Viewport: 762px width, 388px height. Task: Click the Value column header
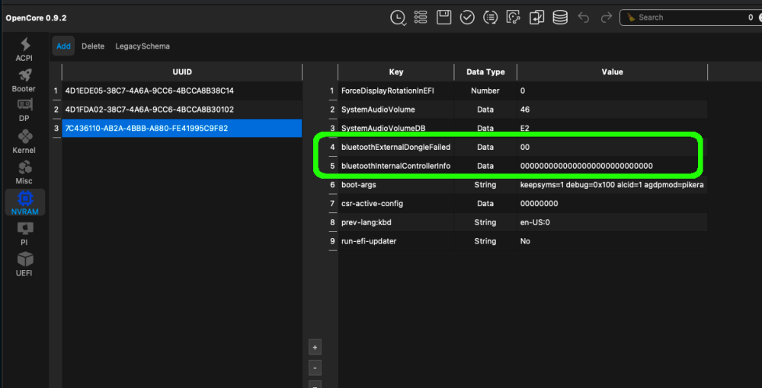pyautogui.click(x=613, y=72)
